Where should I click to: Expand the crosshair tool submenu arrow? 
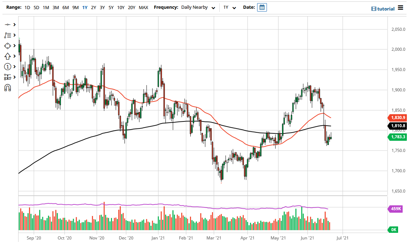(x=15, y=25)
